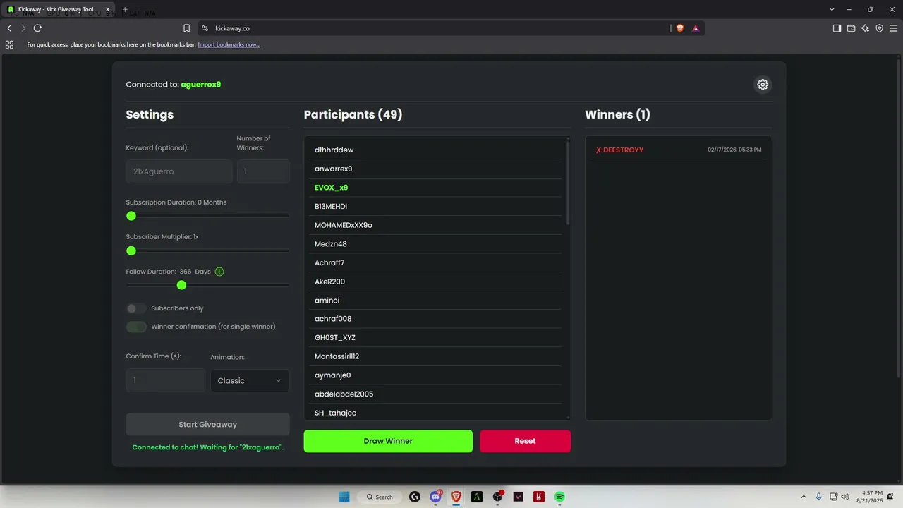Click the participants list scrollbar
This screenshot has height=508, width=903.
point(568,183)
